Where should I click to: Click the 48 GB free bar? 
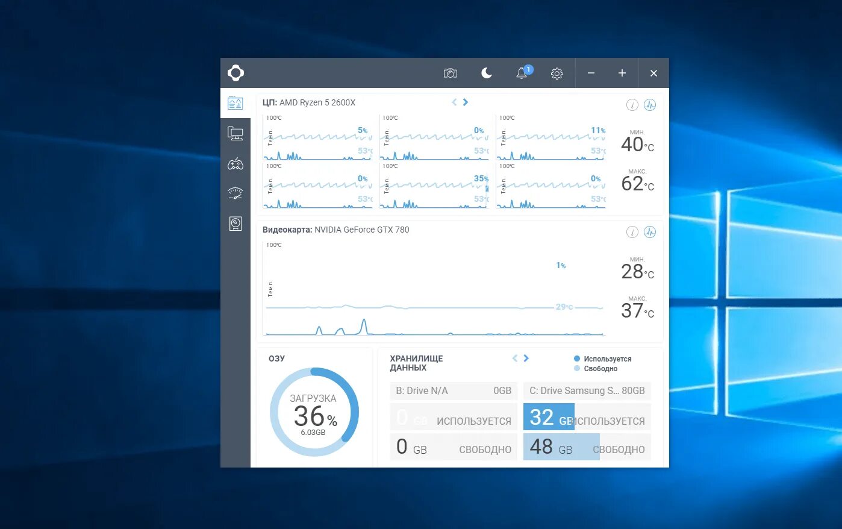click(561, 447)
